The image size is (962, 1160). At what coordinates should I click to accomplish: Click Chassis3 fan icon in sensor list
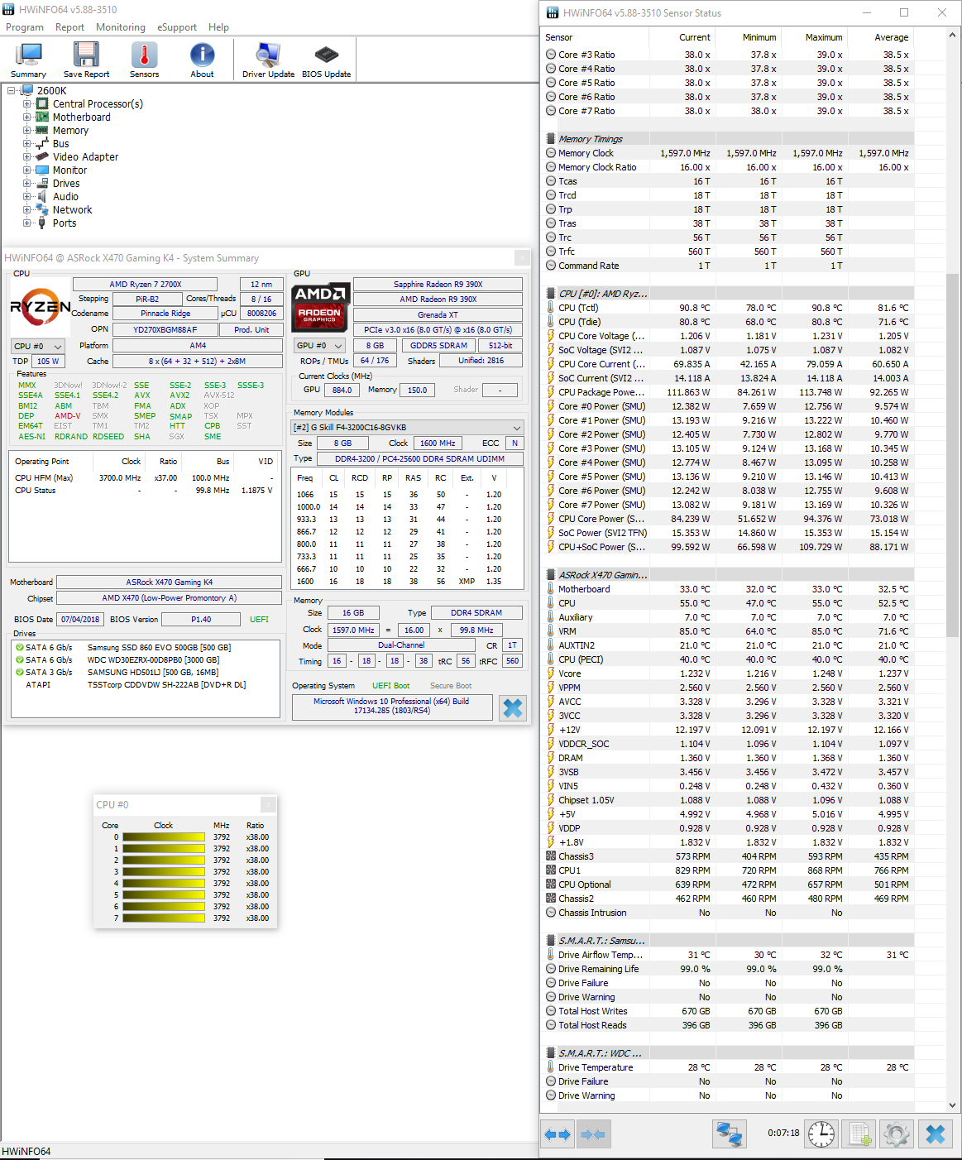coord(551,856)
